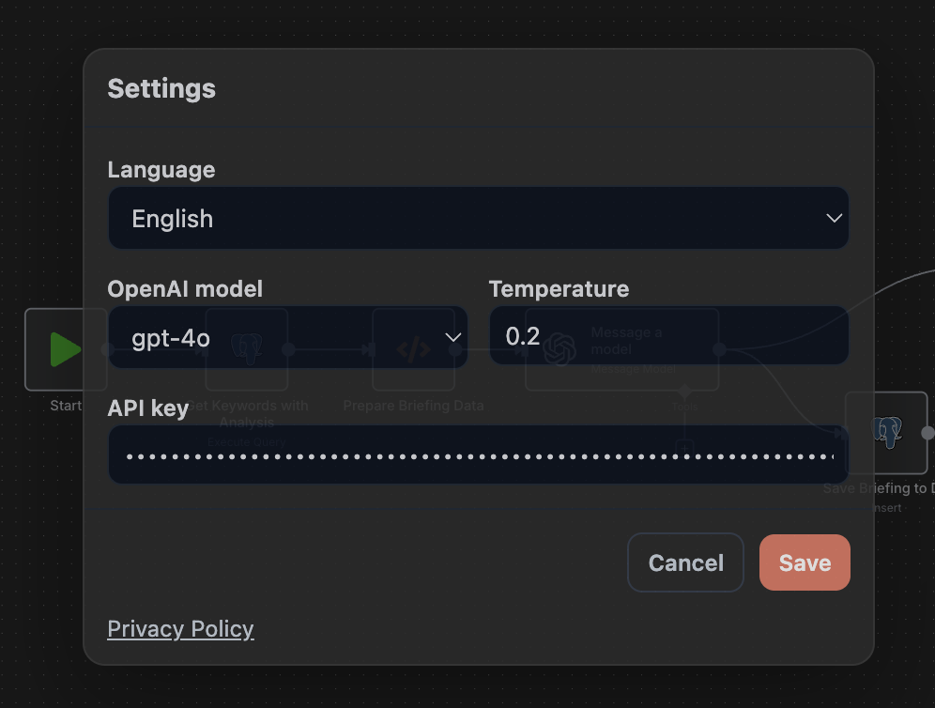Click the Settings dialog title
This screenshot has height=708, width=935.
161,88
